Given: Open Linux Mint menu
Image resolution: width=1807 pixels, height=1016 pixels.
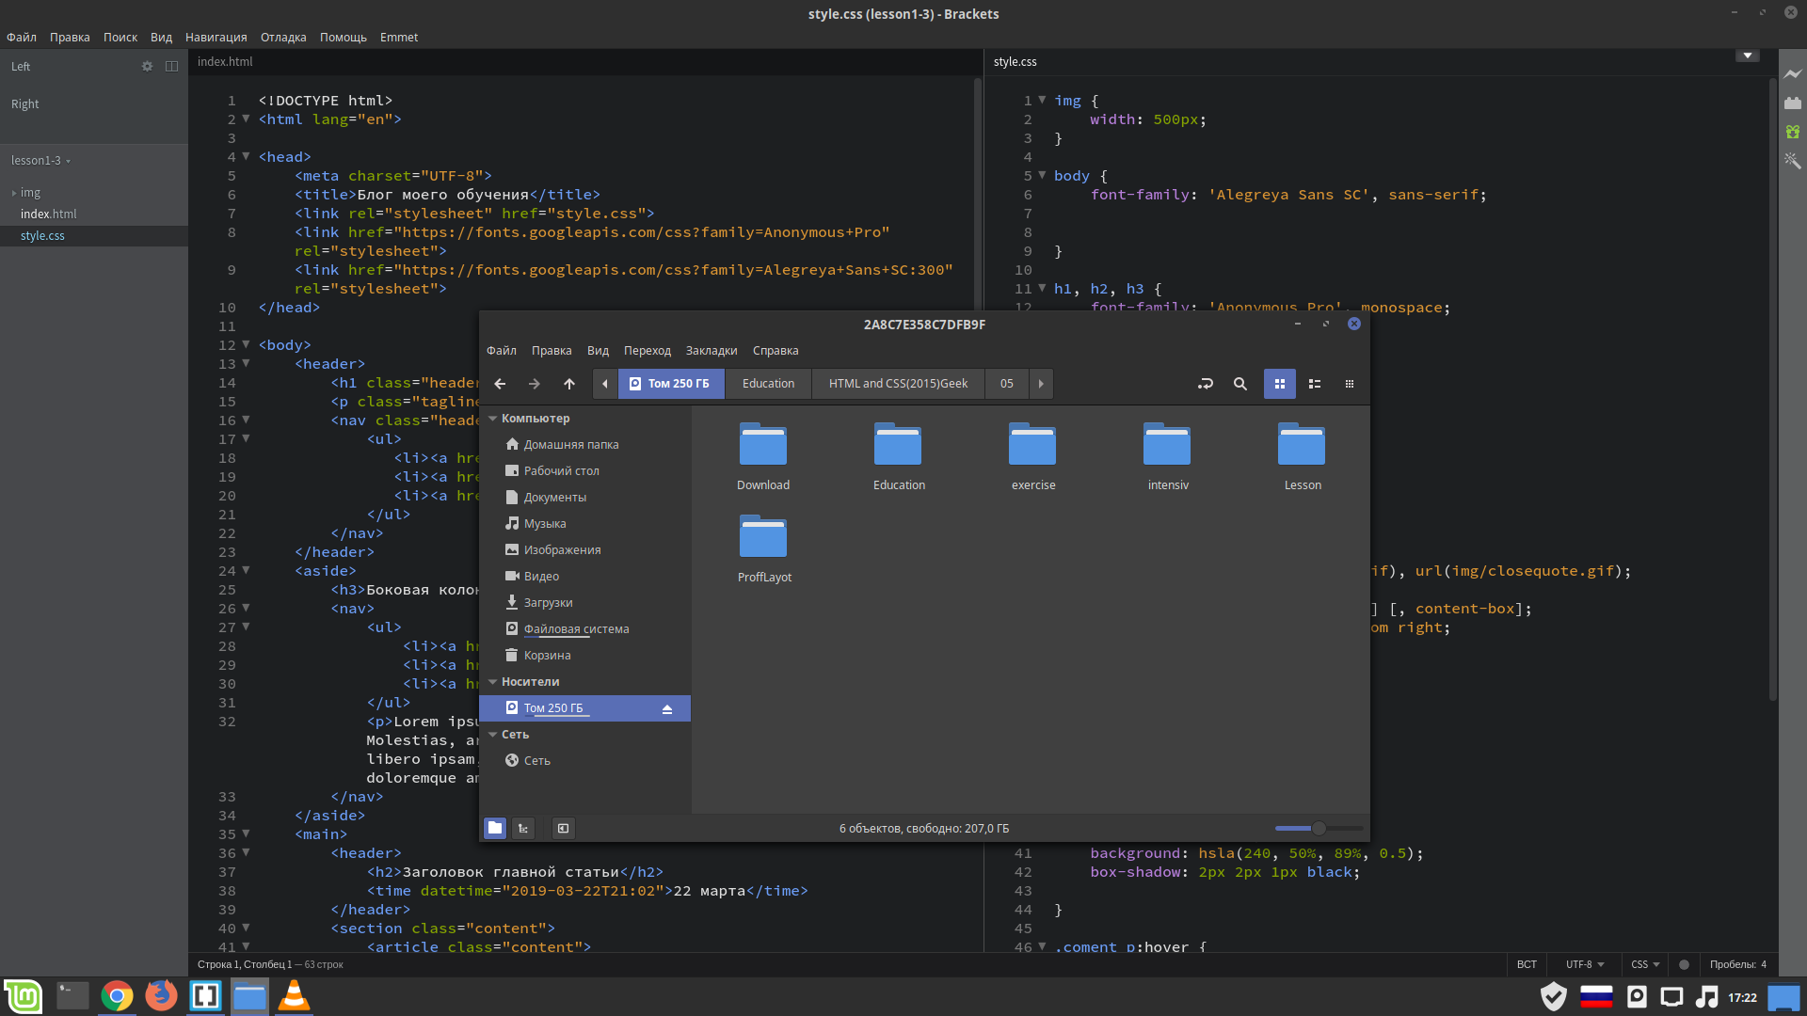Looking at the screenshot, I should pyautogui.click(x=23, y=996).
